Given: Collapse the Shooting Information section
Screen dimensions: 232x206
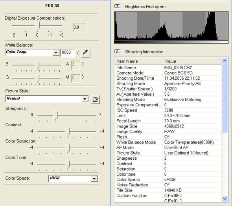Looking at the screenshot, I should [117, 52].
